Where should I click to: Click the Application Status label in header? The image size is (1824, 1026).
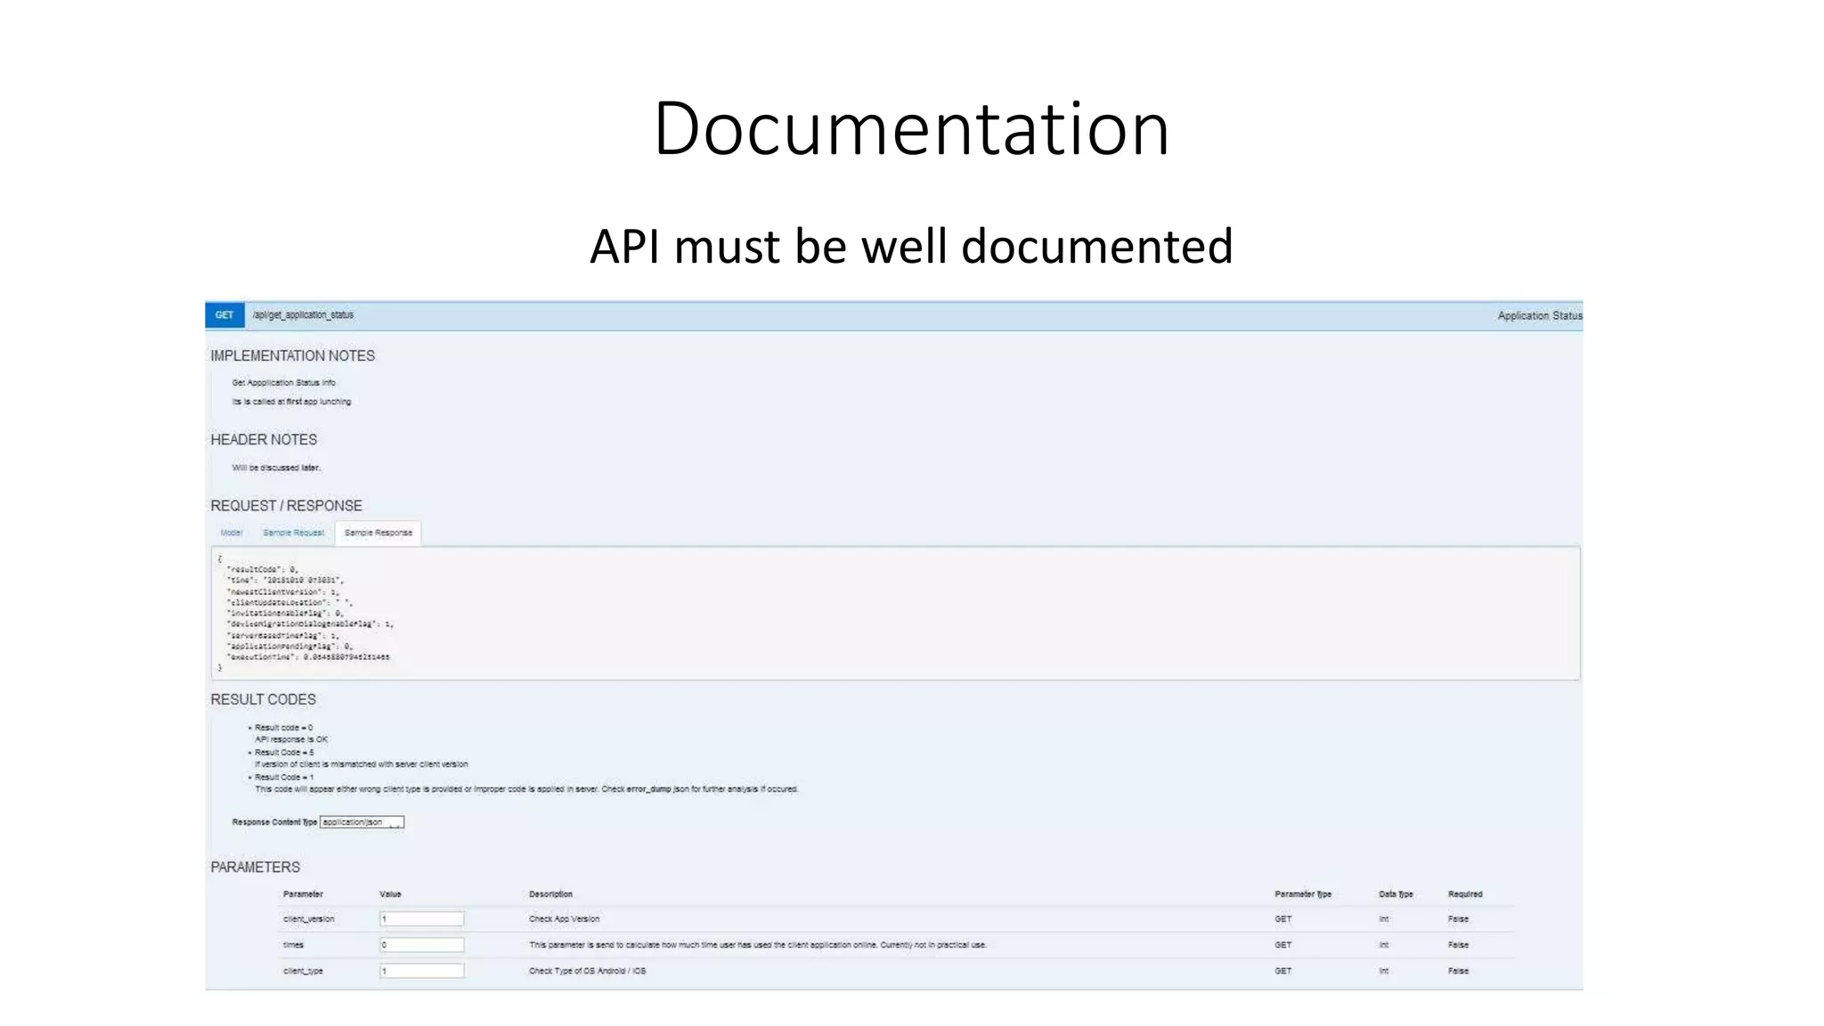(1539, 316)
